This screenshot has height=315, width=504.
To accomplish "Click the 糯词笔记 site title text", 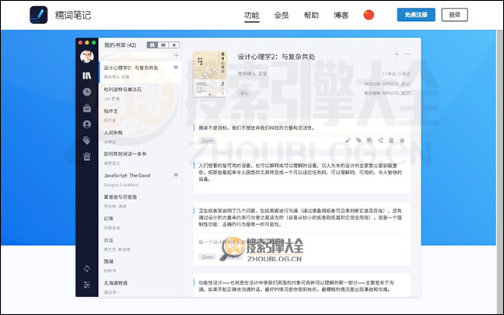I will (x=73, y=15).
